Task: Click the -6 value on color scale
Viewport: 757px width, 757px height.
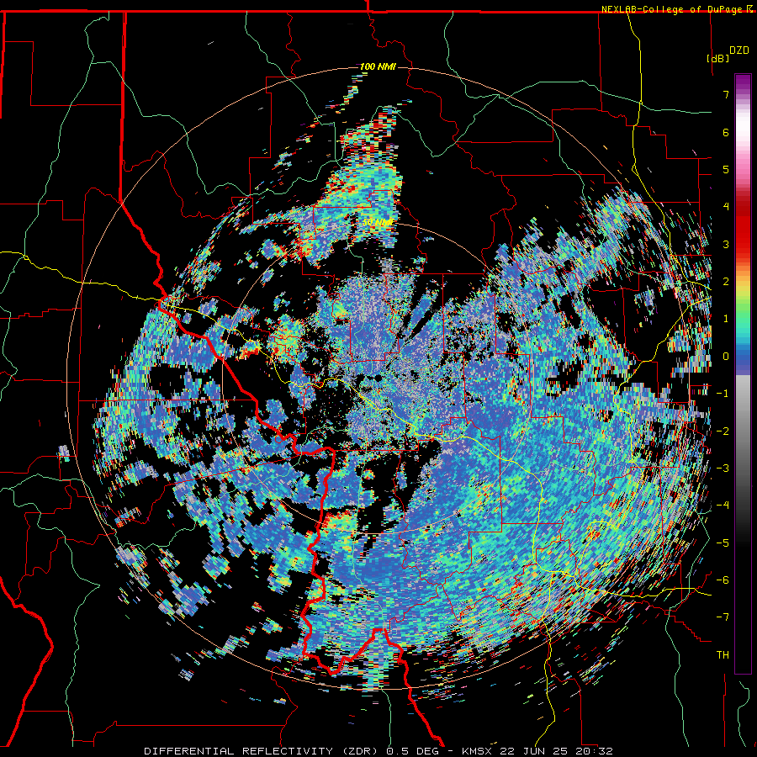Action: pyautogui.click(x=723, y=580)
